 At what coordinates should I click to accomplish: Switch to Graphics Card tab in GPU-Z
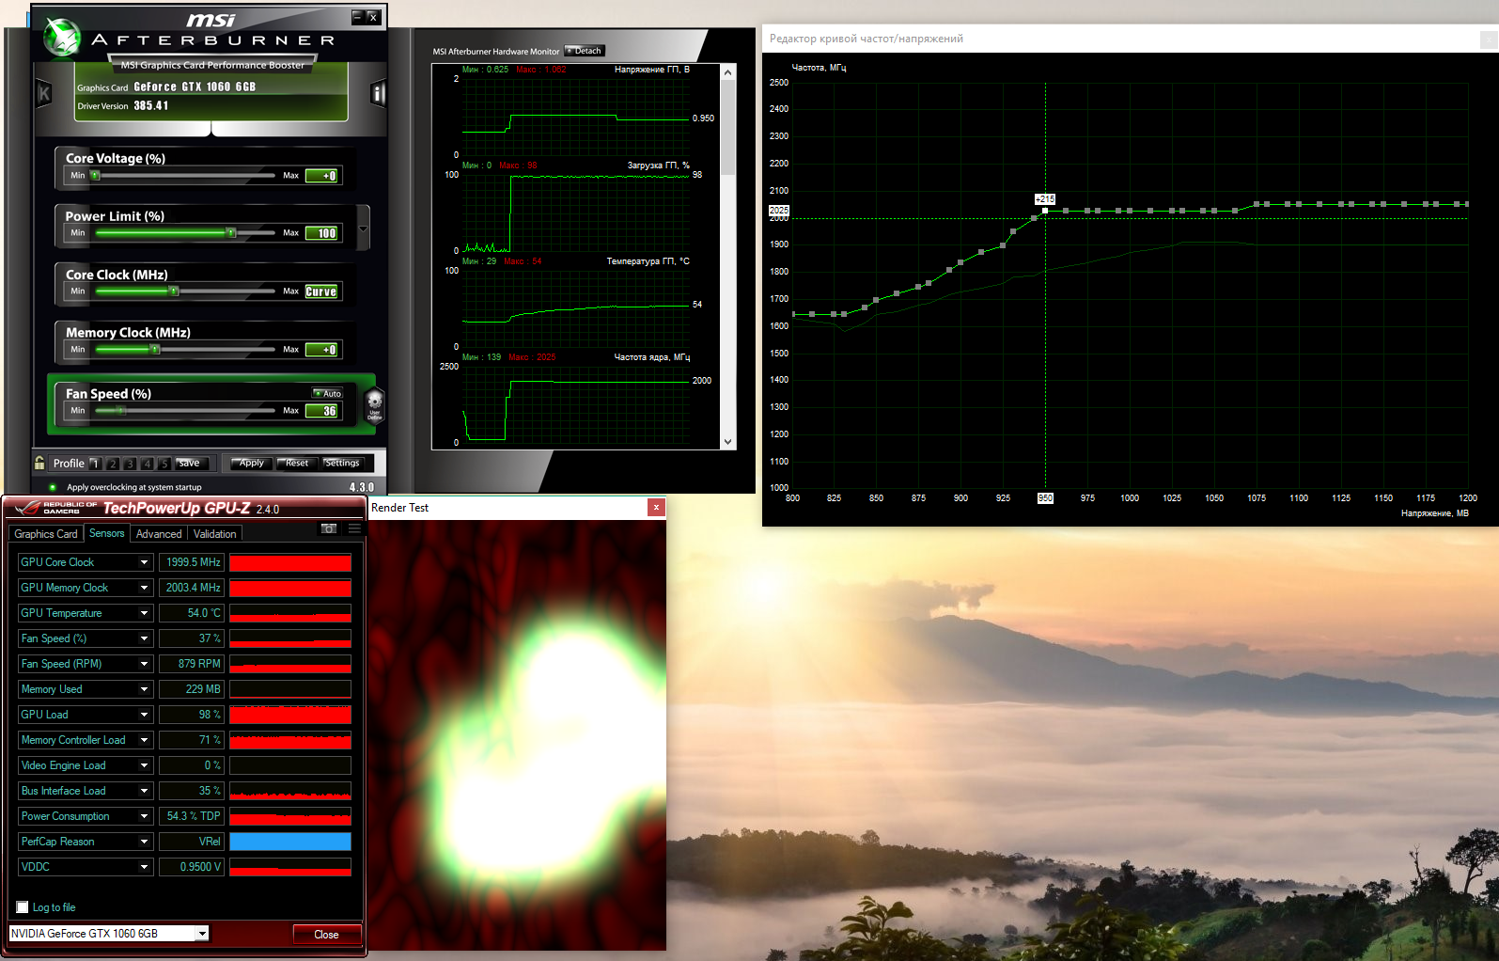point(46,534)
